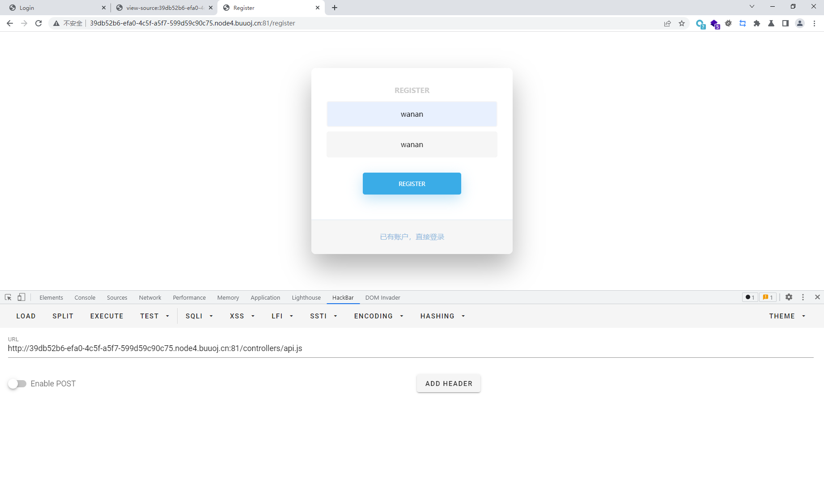824x483 pixels.
Task: Close the Register tab
Action: click(x=318, y=8)
